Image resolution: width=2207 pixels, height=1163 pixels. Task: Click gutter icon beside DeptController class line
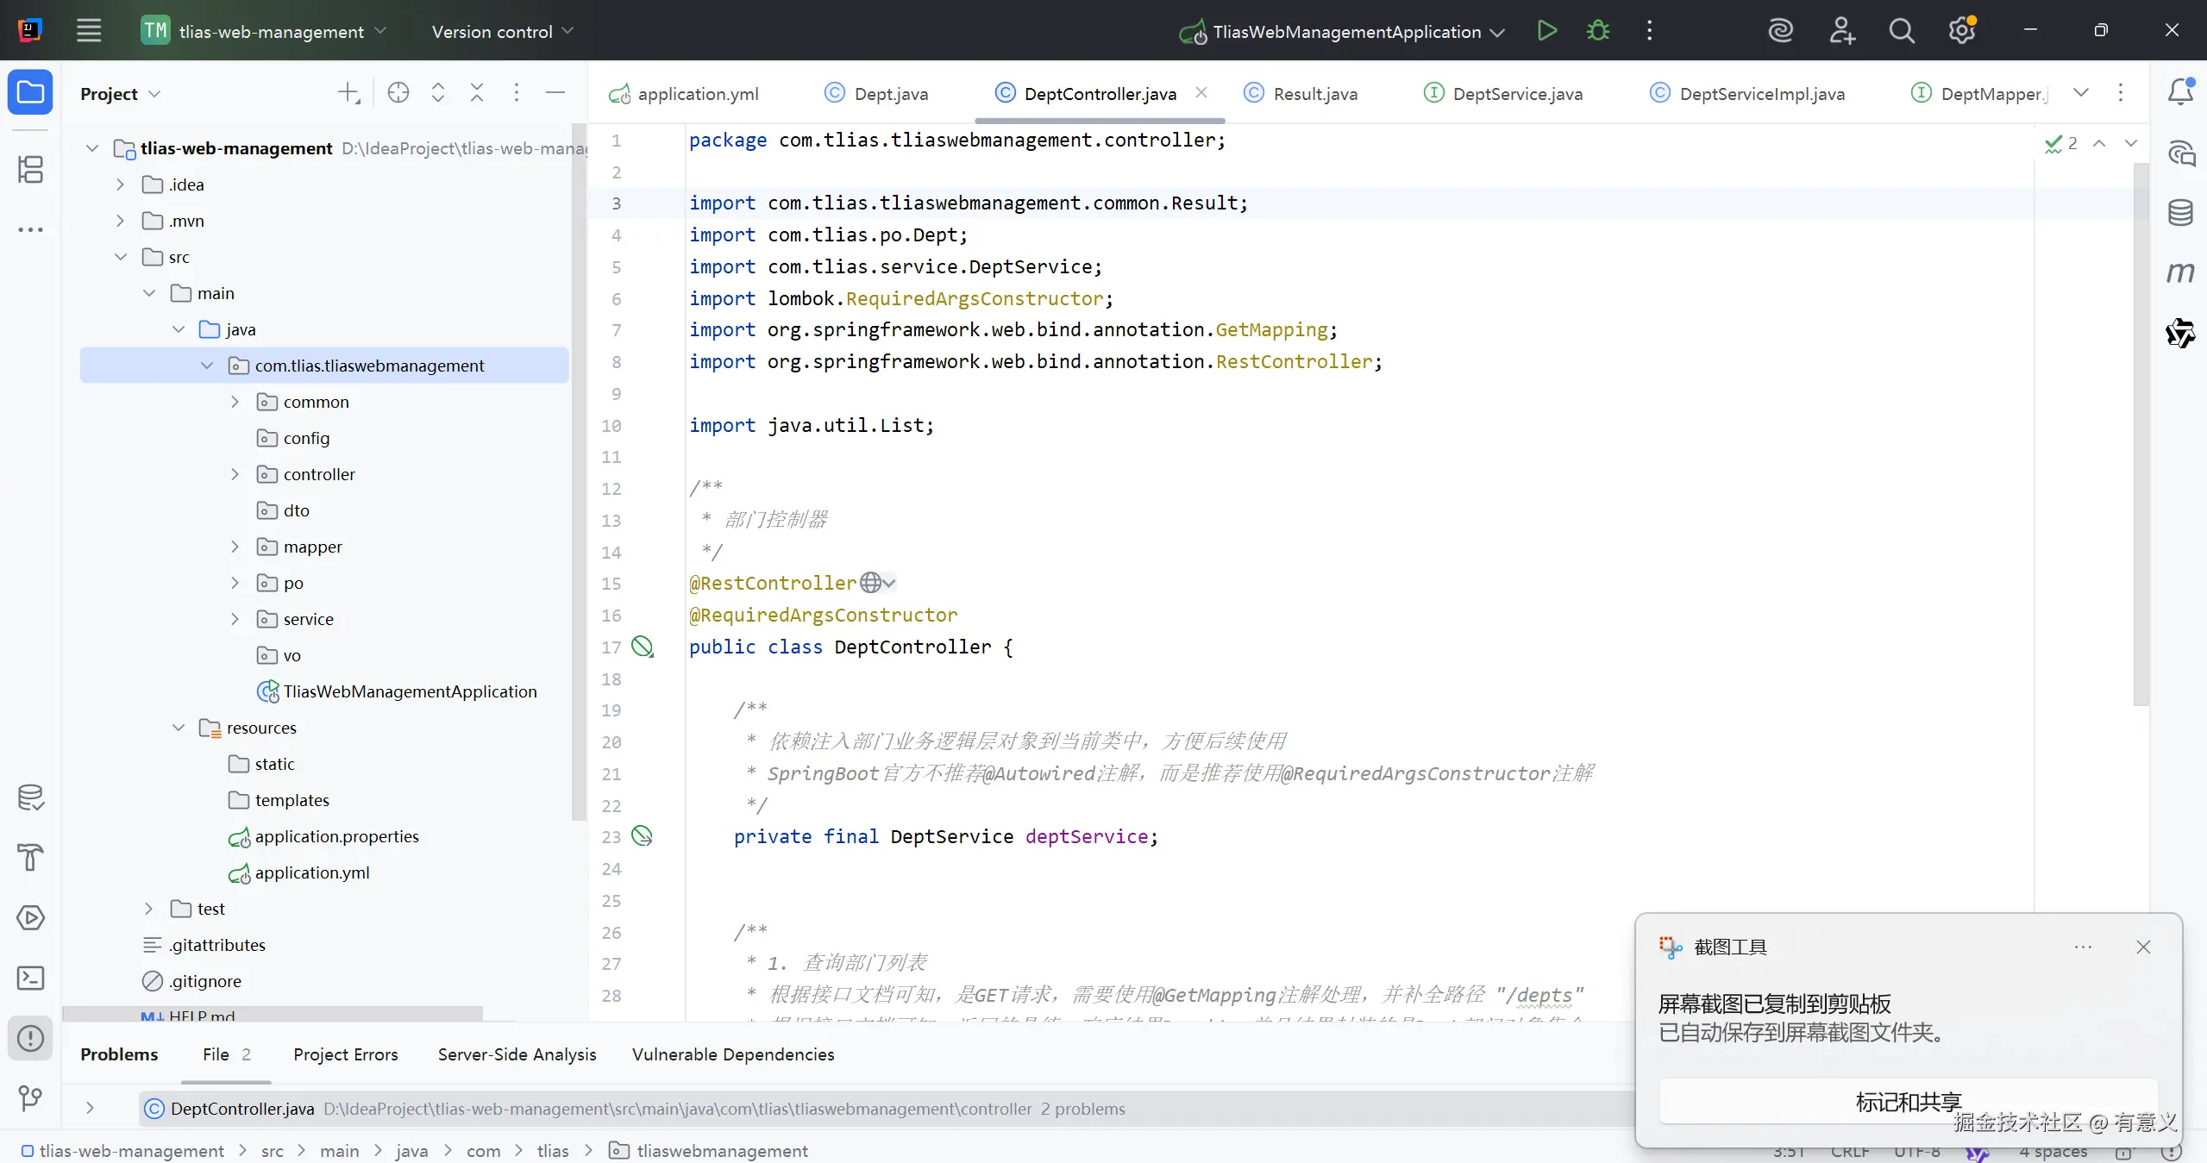tap(643, 647)
